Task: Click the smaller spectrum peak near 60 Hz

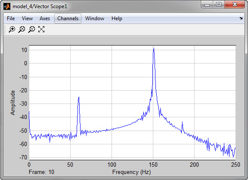Action: click(x=79, y=98)
